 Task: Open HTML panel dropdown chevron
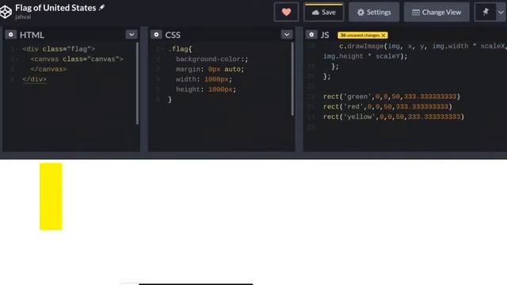[x=132, y=34]
